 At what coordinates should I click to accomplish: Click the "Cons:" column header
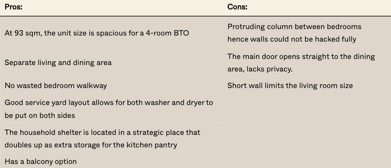tap(237, 7)
